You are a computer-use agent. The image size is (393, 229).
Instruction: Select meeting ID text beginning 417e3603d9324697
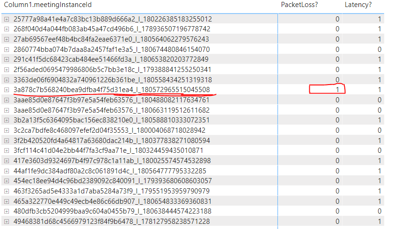point(112,161)
